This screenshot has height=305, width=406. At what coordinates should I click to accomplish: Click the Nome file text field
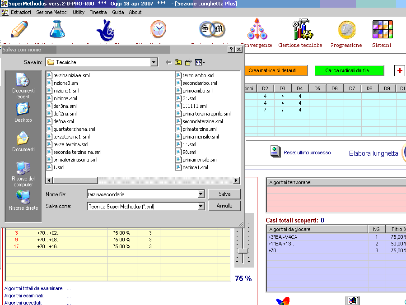pyautogui.click(x=143, y=194)
